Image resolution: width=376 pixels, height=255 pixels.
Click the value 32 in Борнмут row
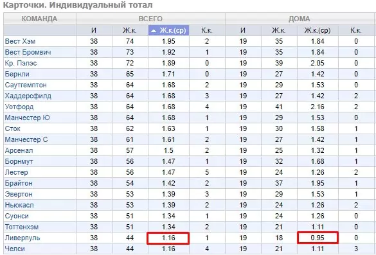point(279,161)
